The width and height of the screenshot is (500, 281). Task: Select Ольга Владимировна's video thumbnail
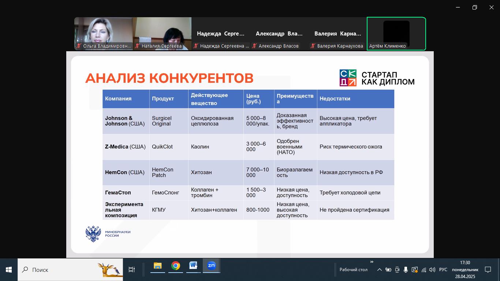[x=104, y=34]
